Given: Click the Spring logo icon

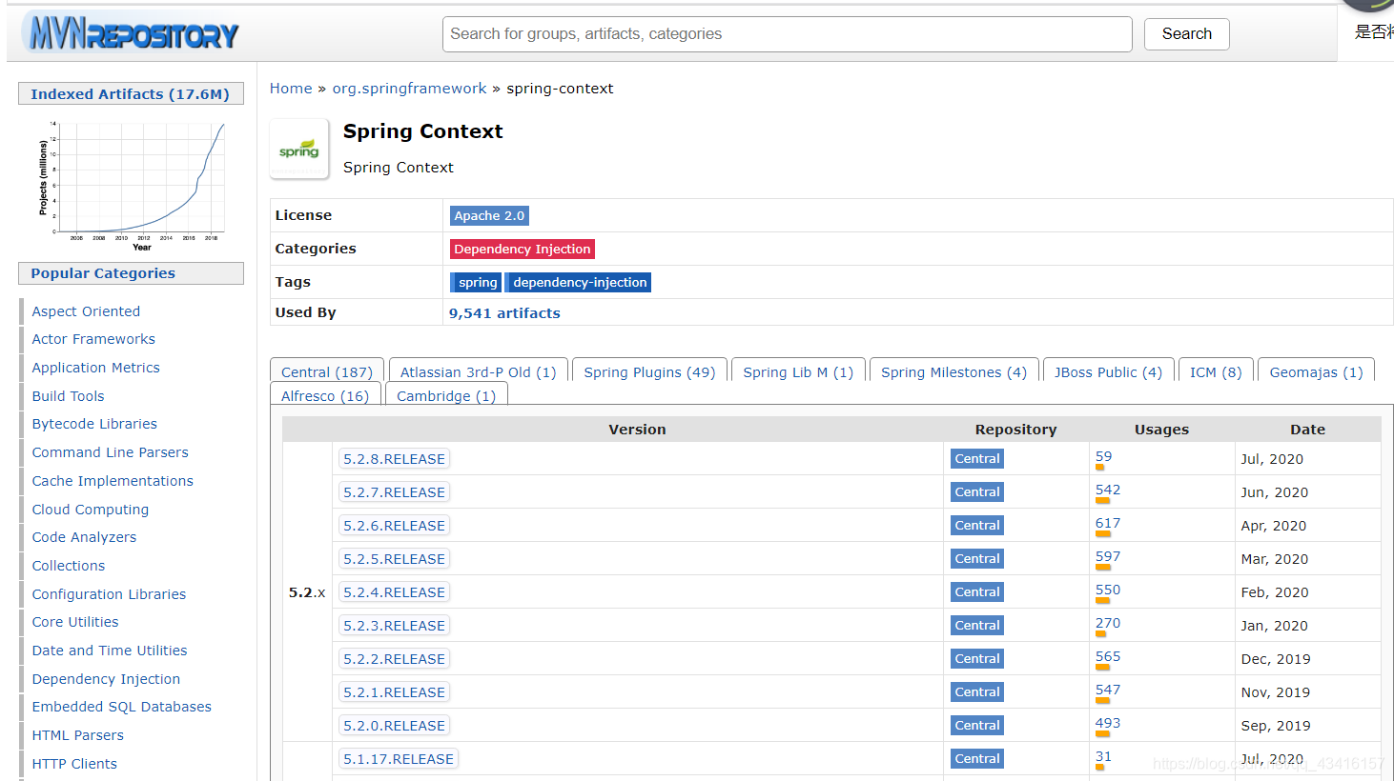Looking at the screenshot, I should 299,149.
